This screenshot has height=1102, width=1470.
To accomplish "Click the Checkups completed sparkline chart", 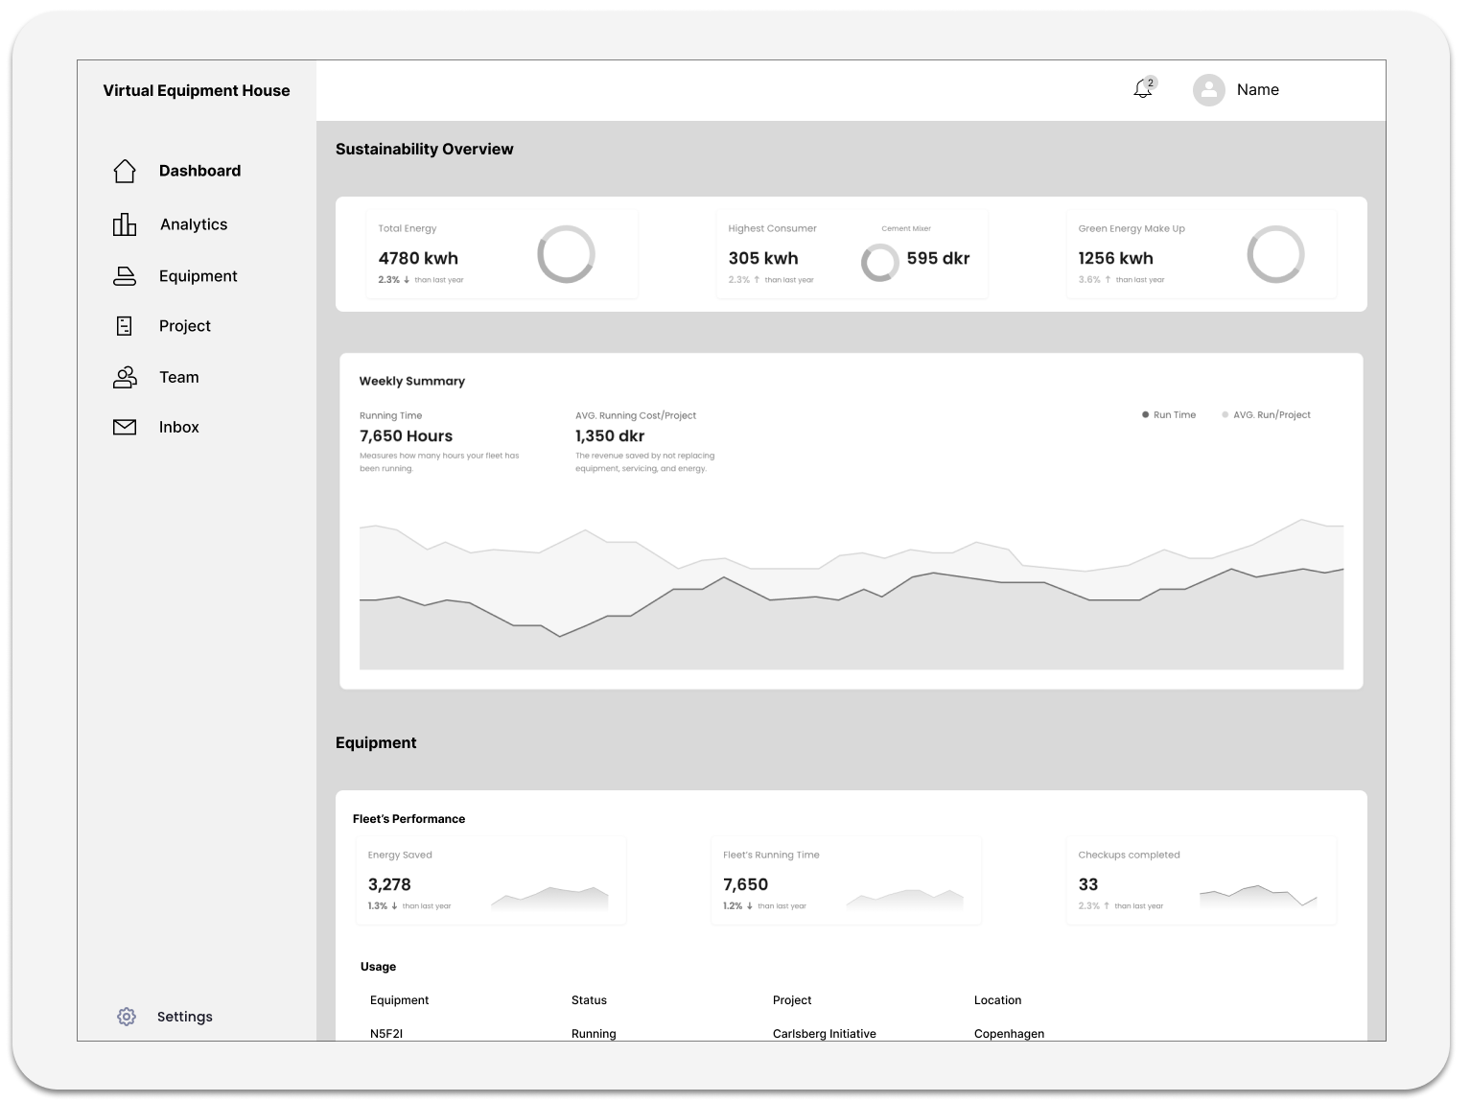I will 1257,897.
